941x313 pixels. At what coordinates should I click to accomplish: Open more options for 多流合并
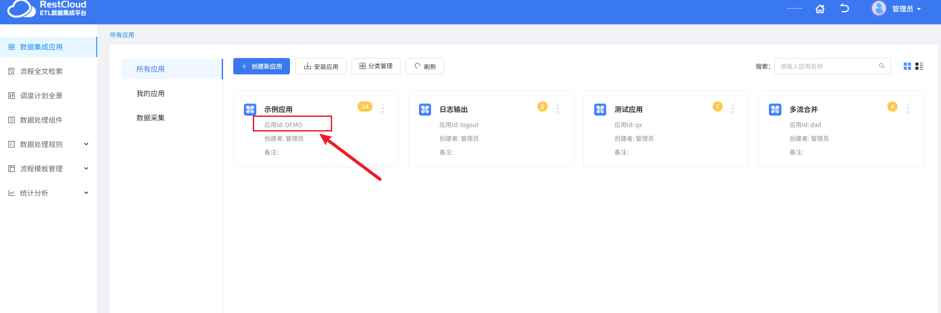[908, 108]
